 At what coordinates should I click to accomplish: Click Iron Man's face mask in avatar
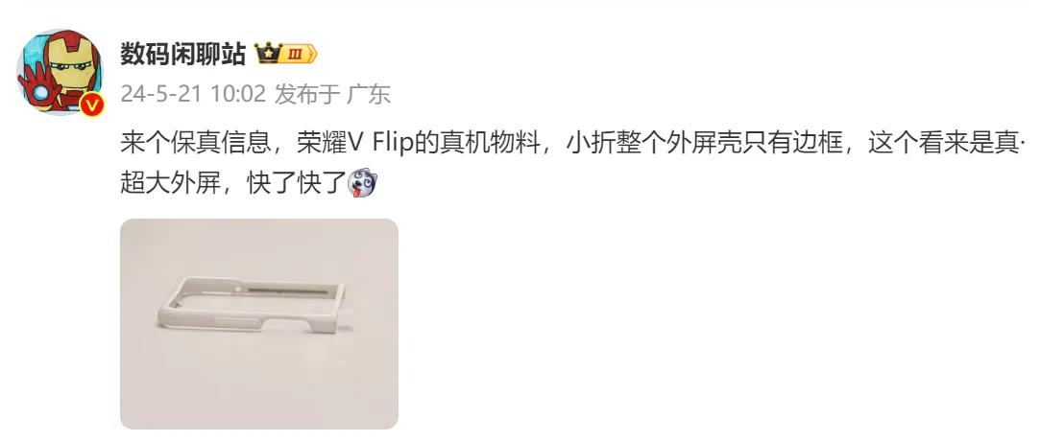tap(68, 66)
